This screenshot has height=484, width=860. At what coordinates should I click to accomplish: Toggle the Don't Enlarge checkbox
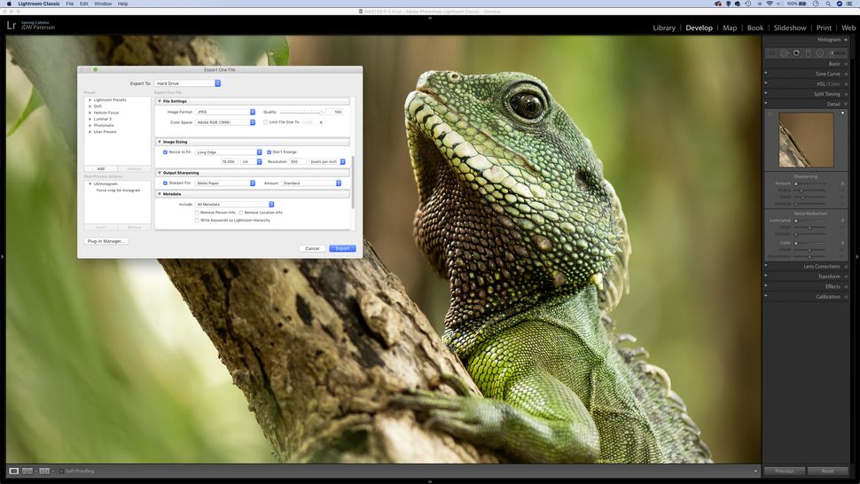tap(269, 152)
